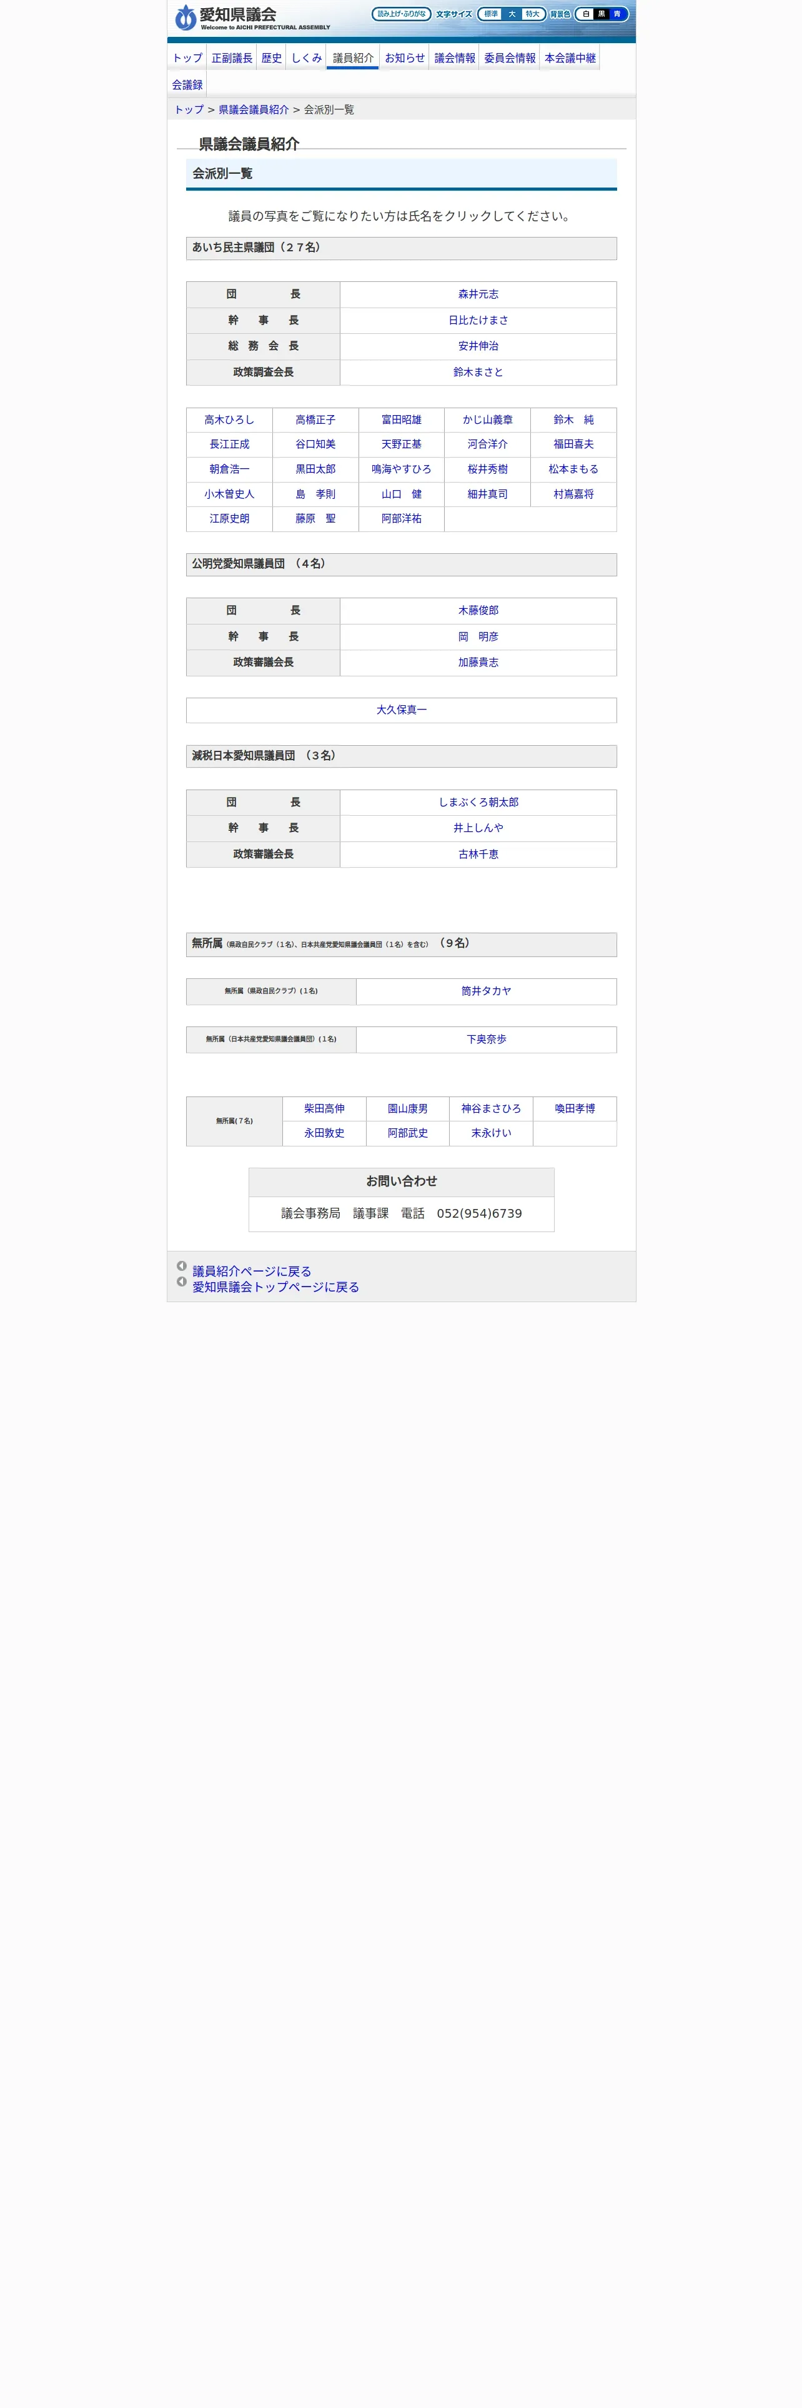Open member 大久保真一 profile

click(x=402, y=710)
